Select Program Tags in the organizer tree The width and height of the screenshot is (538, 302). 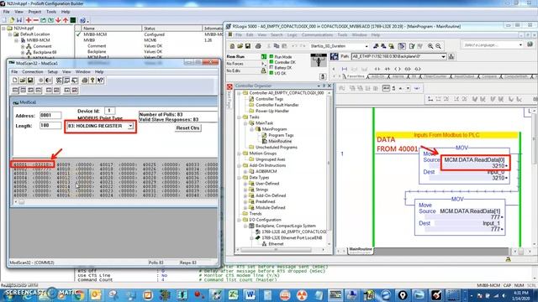pos(281,135)
